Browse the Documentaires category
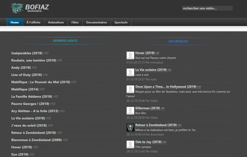The width and height of the screenshot is (247, 157). click(x=96, y=22)
